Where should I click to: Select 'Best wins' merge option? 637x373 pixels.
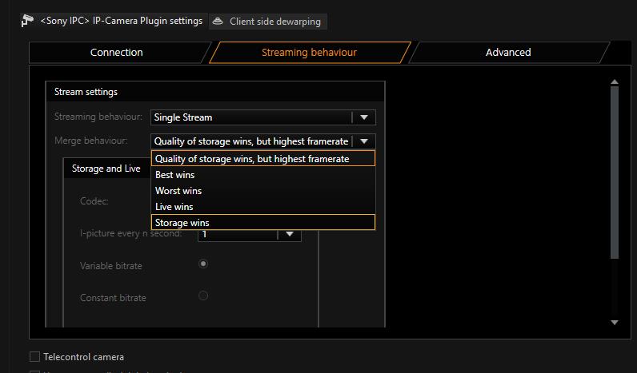tap(175, 175)
